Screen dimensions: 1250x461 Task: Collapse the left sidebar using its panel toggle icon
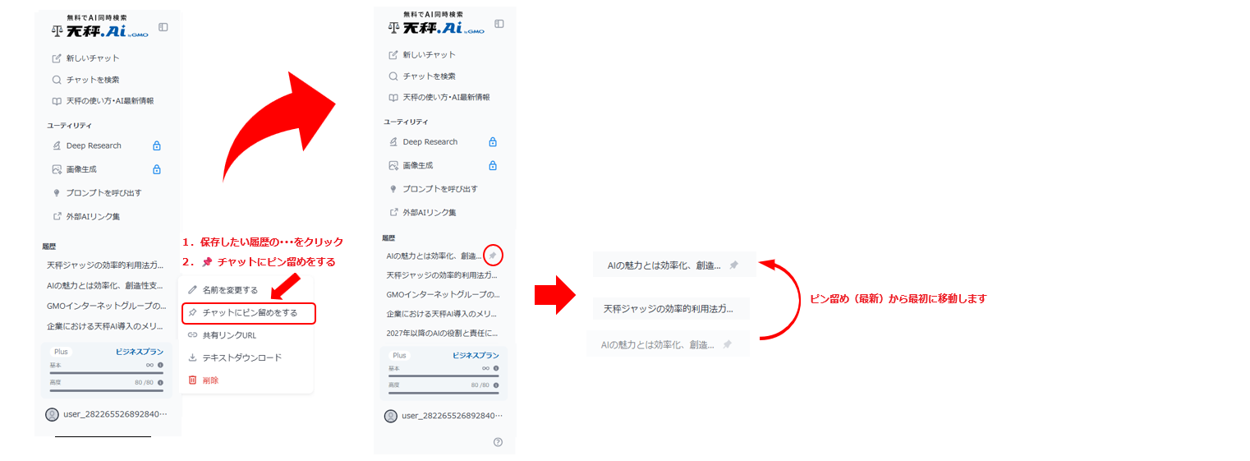(163, 27)
